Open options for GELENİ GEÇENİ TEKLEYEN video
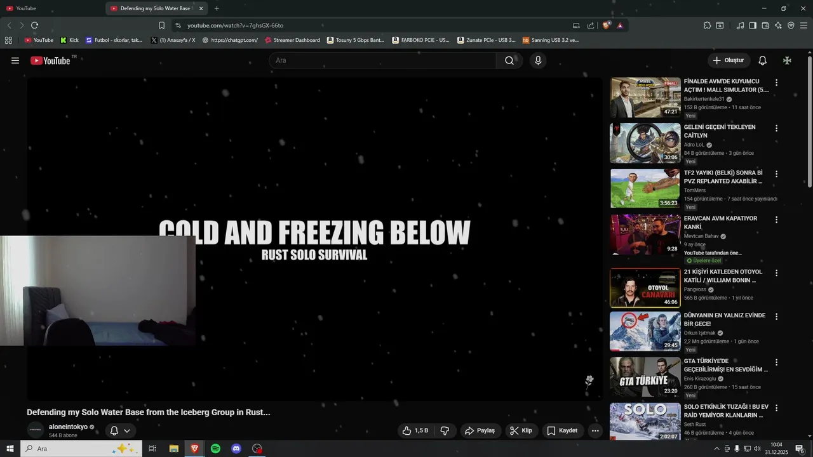The height and width of the screenshot is (457, 813). (x=776, y=128)
